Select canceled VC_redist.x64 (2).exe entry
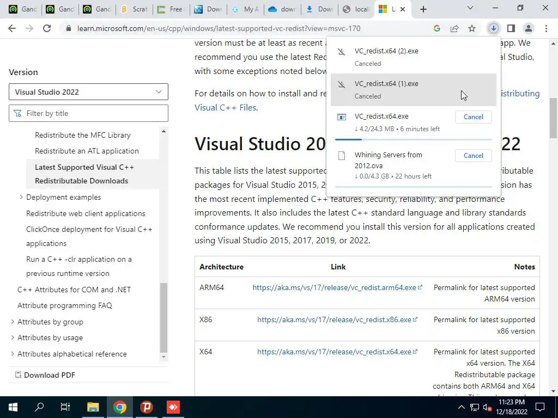 (x=413, y=57)
